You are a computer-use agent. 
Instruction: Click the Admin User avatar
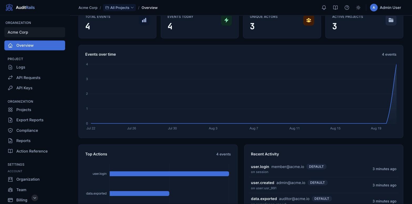pyautogui.click(x=374, y=8)
